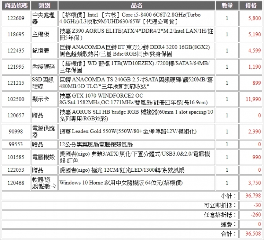Viewport: 264px width, 240px height.
Task: Click the 12公分黑葉風扇 product name
Action: point(96,145)
